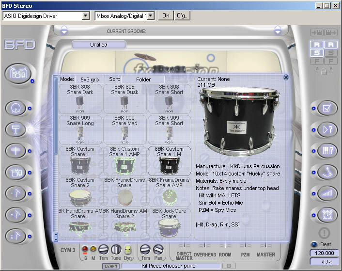
Task: Change the Sort Folder selector
Action: click(x=143, y=80)
